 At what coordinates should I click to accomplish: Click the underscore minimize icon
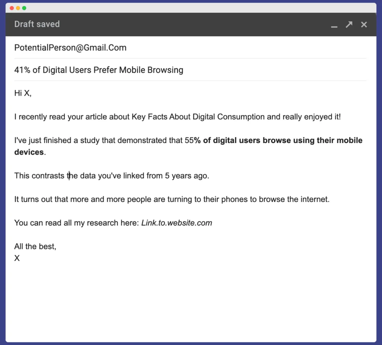tap(334, 25)
